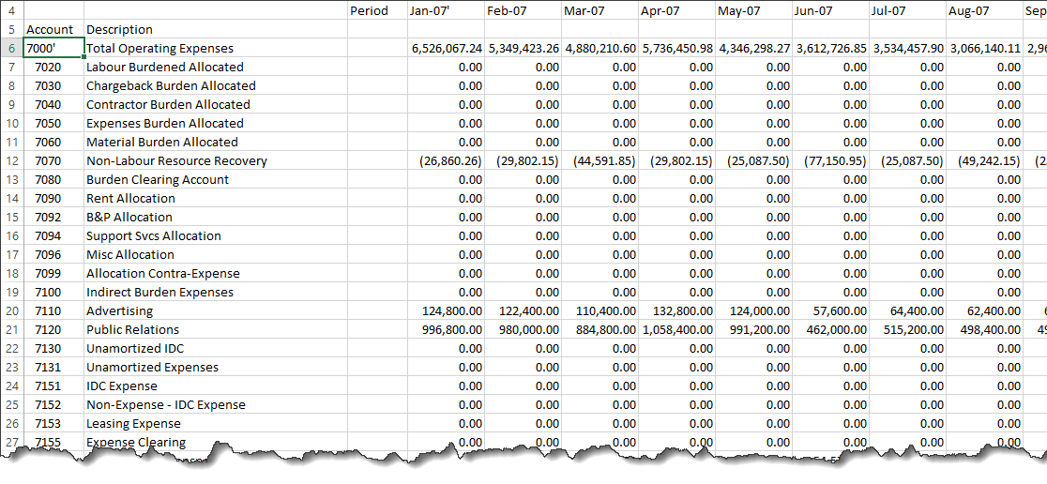Click the Description header cell
The image size is (1047, 484).
(x=119, y=29)
